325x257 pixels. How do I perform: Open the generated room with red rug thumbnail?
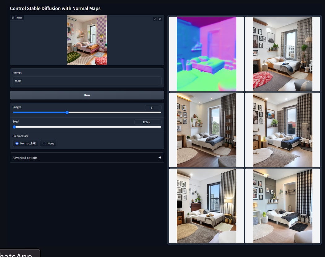coord(283,54)
